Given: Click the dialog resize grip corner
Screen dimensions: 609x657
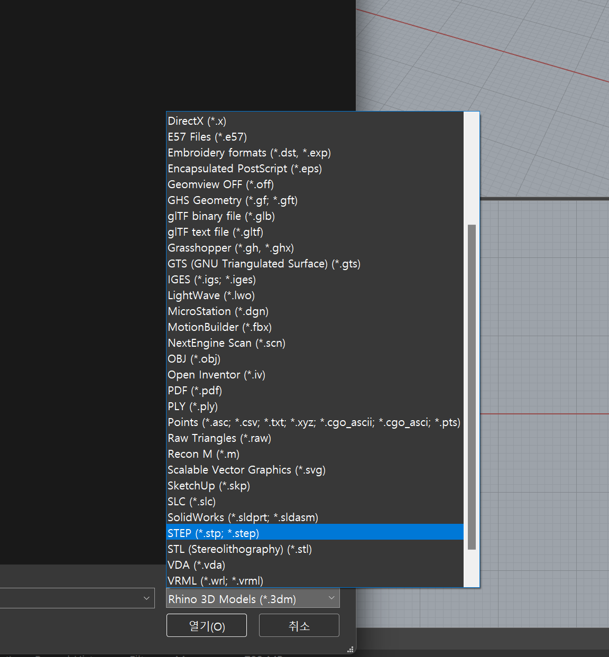Looking at the screenshot, I should (x=350, y=649).
